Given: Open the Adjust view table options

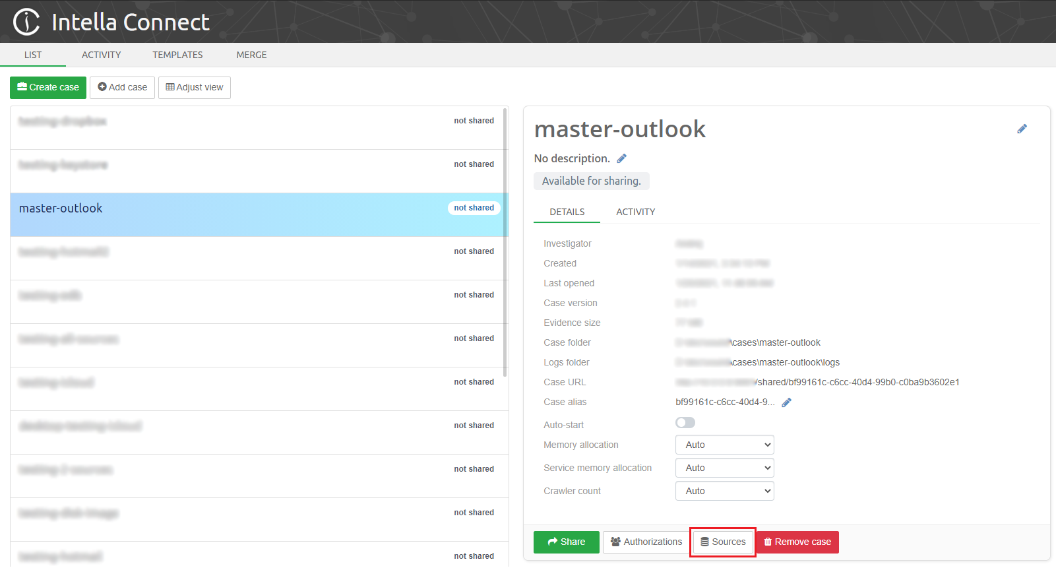Looking at the screenshot, I should (x=195, y=87).
